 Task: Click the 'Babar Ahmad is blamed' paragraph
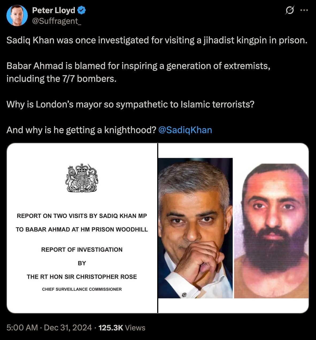point(138,72)
